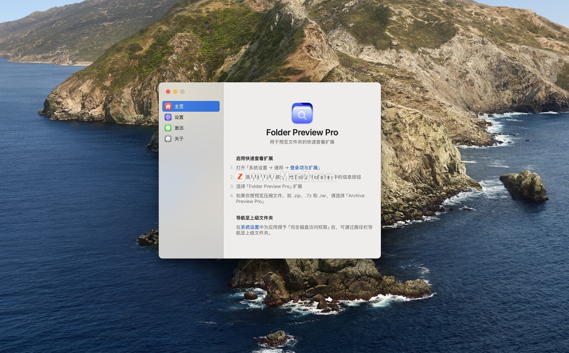
Task: Minimize window with the yellow button
Action: pyautogui.click(x=175, y=92)
